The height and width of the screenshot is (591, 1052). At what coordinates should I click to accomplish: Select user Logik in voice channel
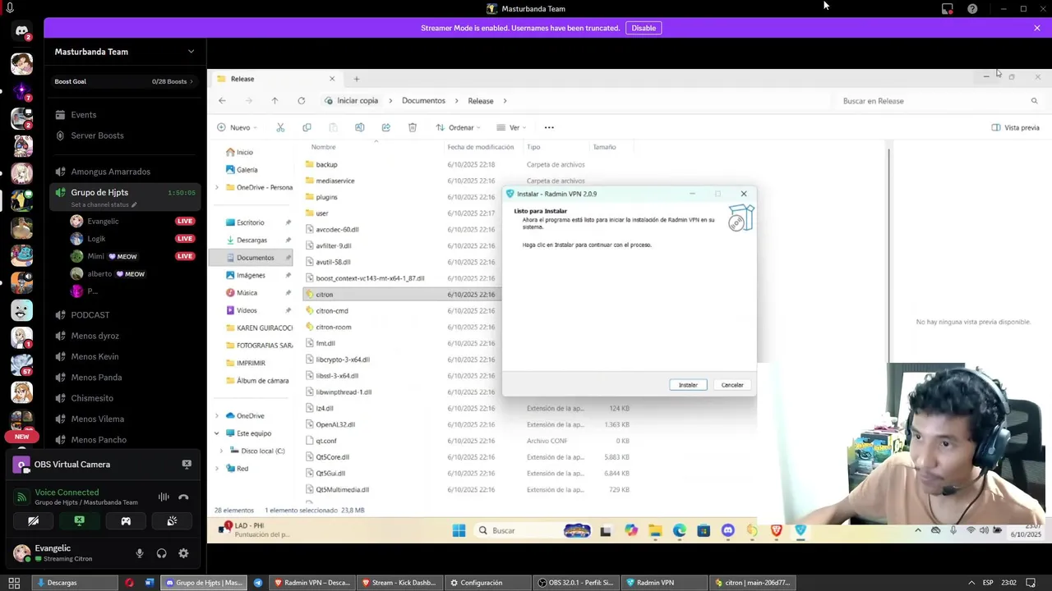click(96, 239)
